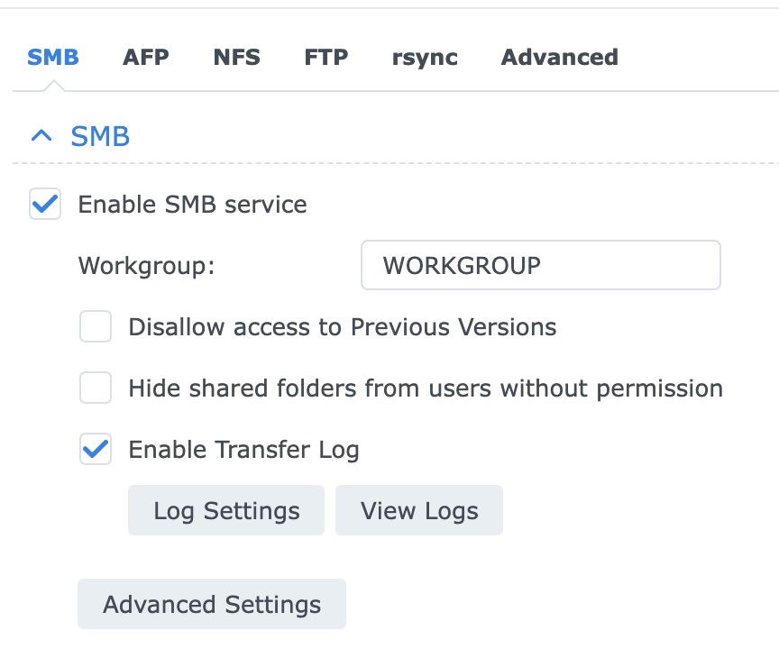Screen dimensions: 779x658
Task: Click the "Enable Transfer Log" label text
Action: (243, 449)
